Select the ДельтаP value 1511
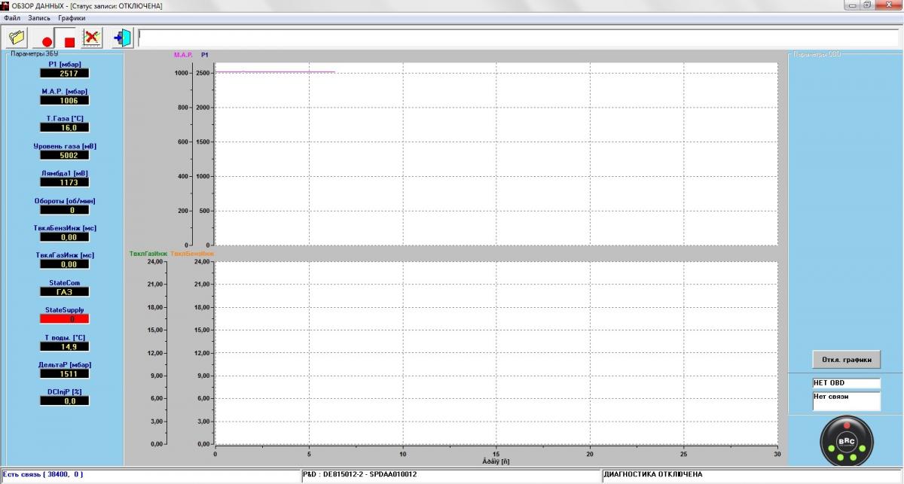The width and height of the screenshot is (904, 484). 64,373
